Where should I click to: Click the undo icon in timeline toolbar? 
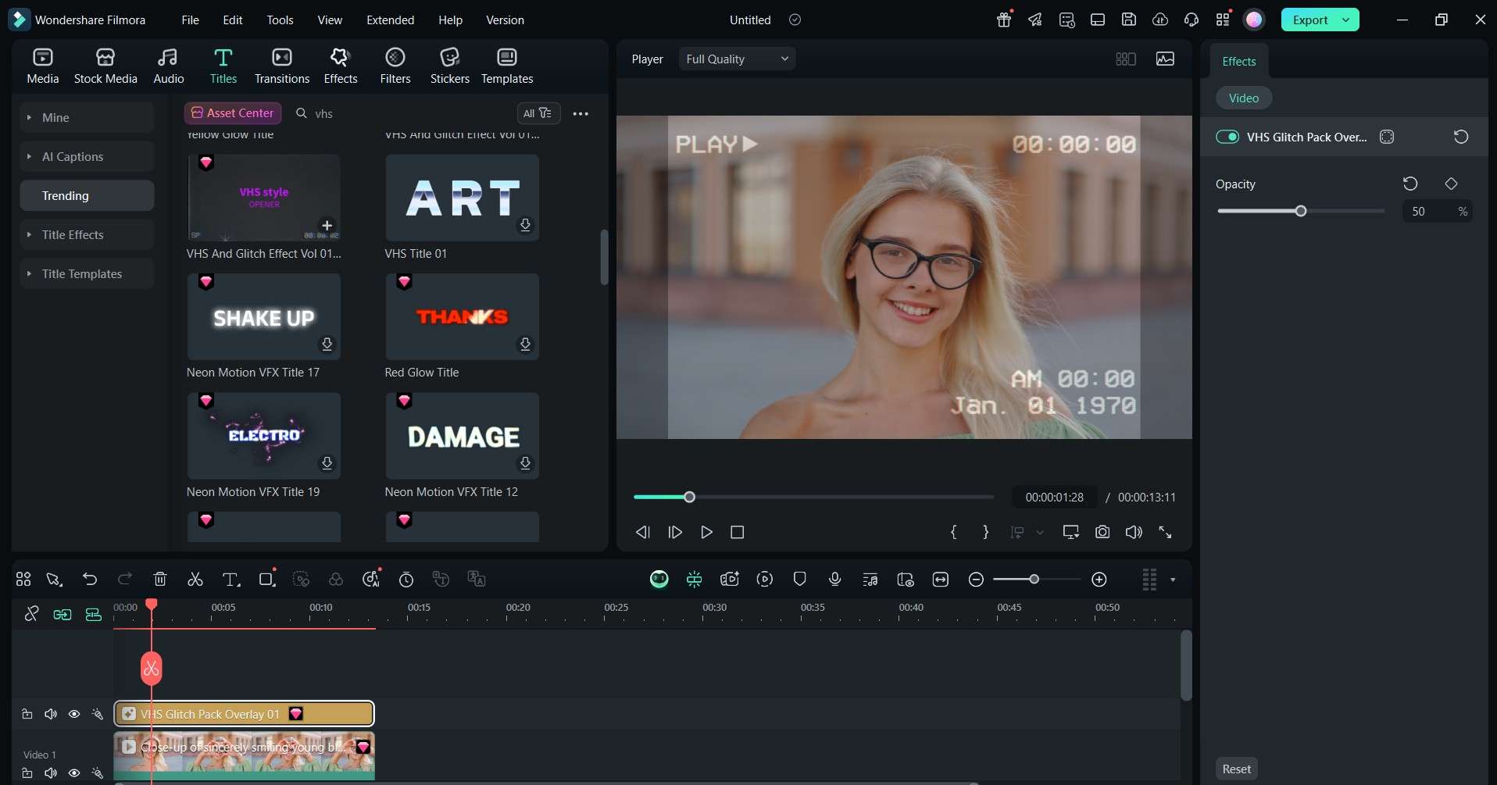(90, 579)
